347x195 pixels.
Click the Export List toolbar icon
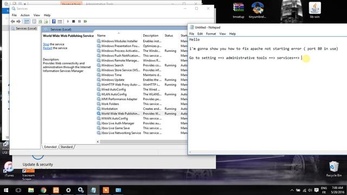(x=46, y=22)
